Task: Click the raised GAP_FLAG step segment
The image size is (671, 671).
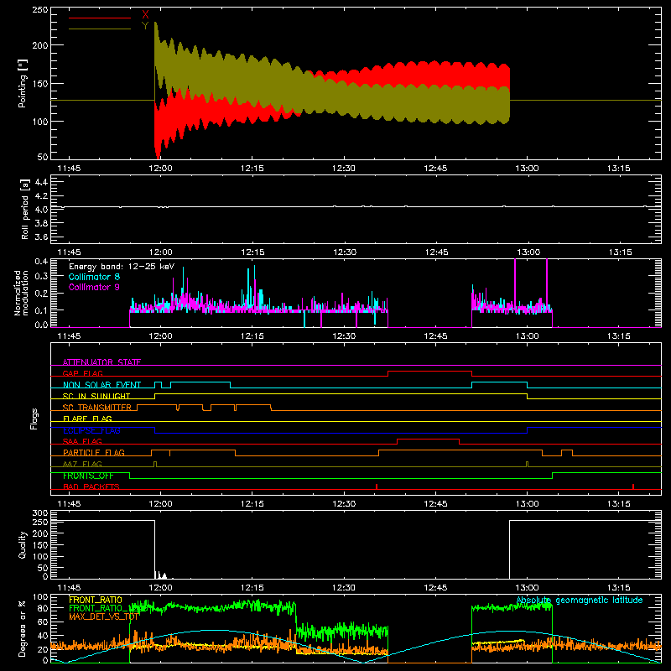Action: pyautogui.click(x=429, y=372)
